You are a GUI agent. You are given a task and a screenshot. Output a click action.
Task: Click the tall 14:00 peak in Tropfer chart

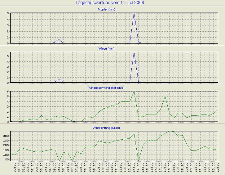click(x=134, y=13)
